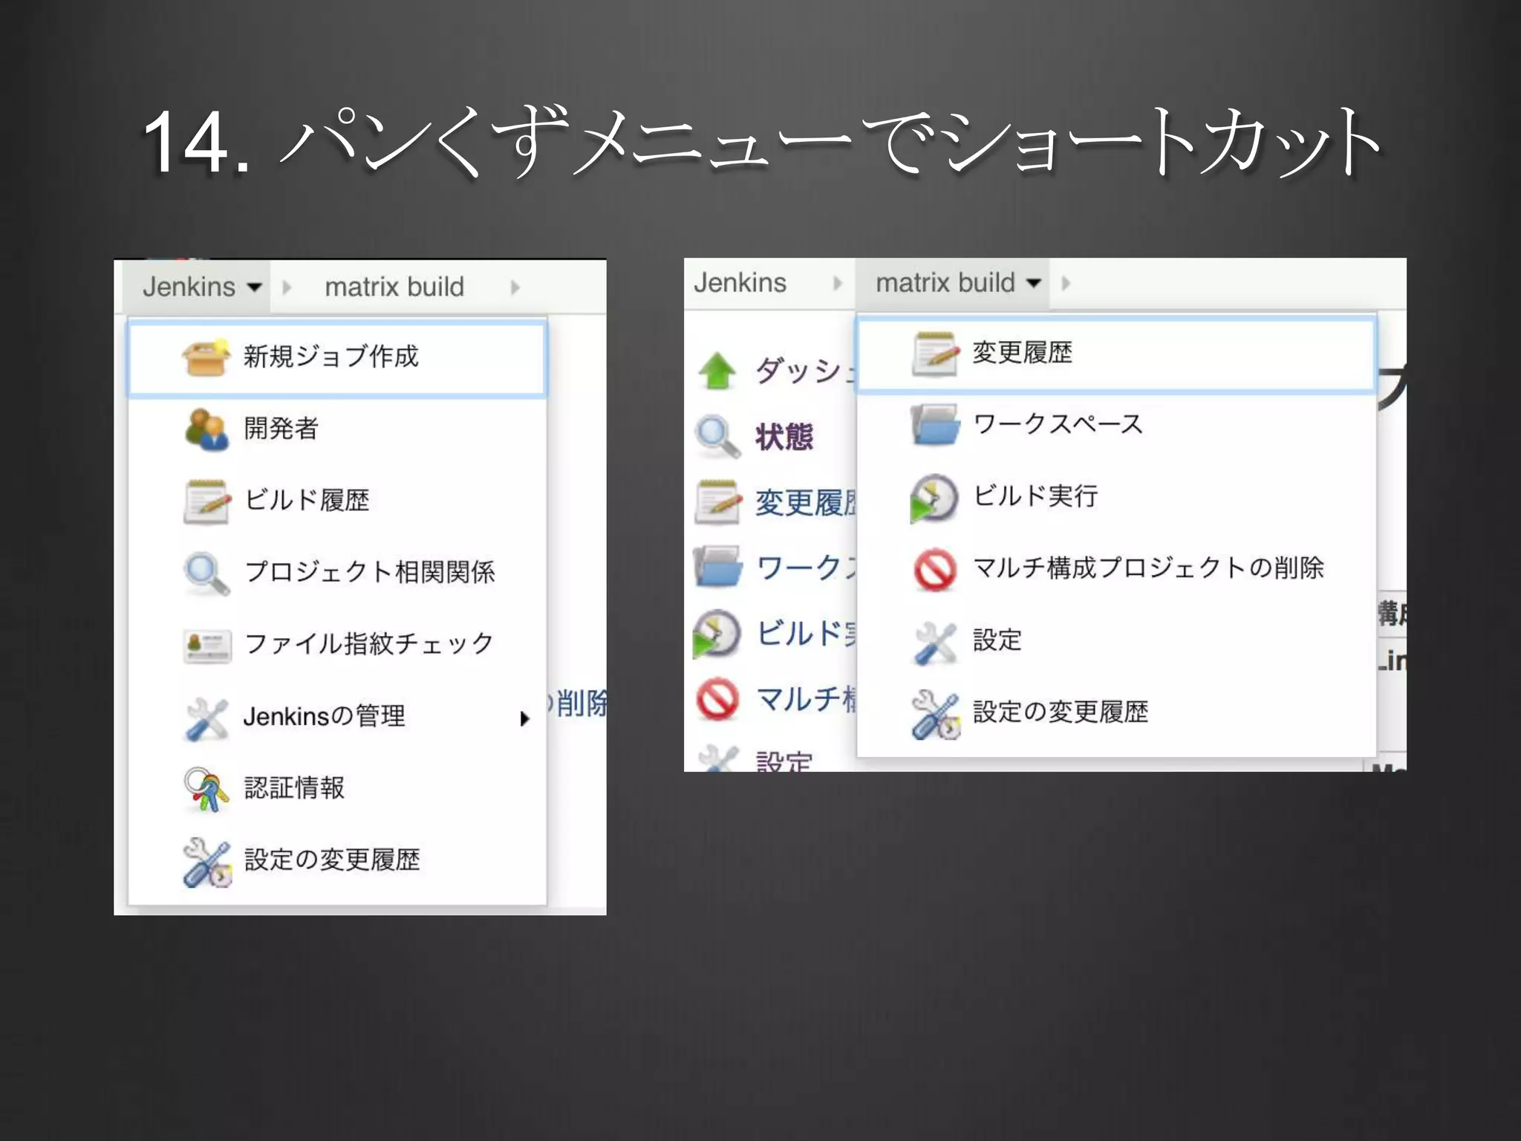This screenshot has height=1141, width=1521.
Task: Click Jenkins breadcrumb in right screenshot
Action: (740, 283)
